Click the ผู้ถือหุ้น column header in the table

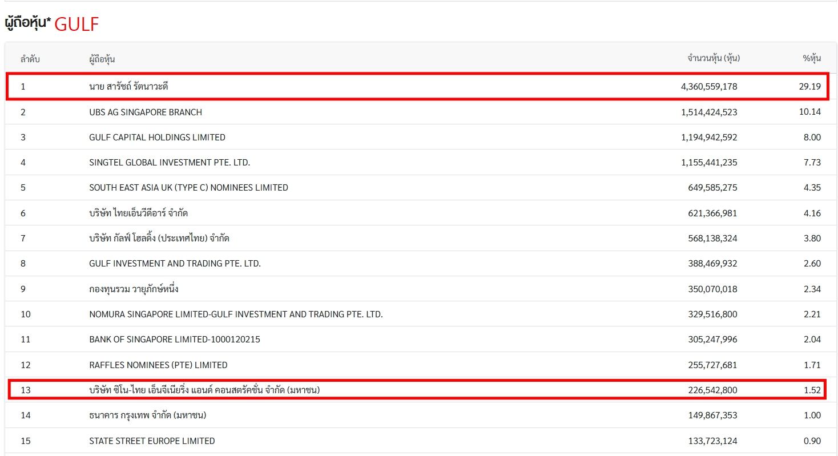point(102,59)
